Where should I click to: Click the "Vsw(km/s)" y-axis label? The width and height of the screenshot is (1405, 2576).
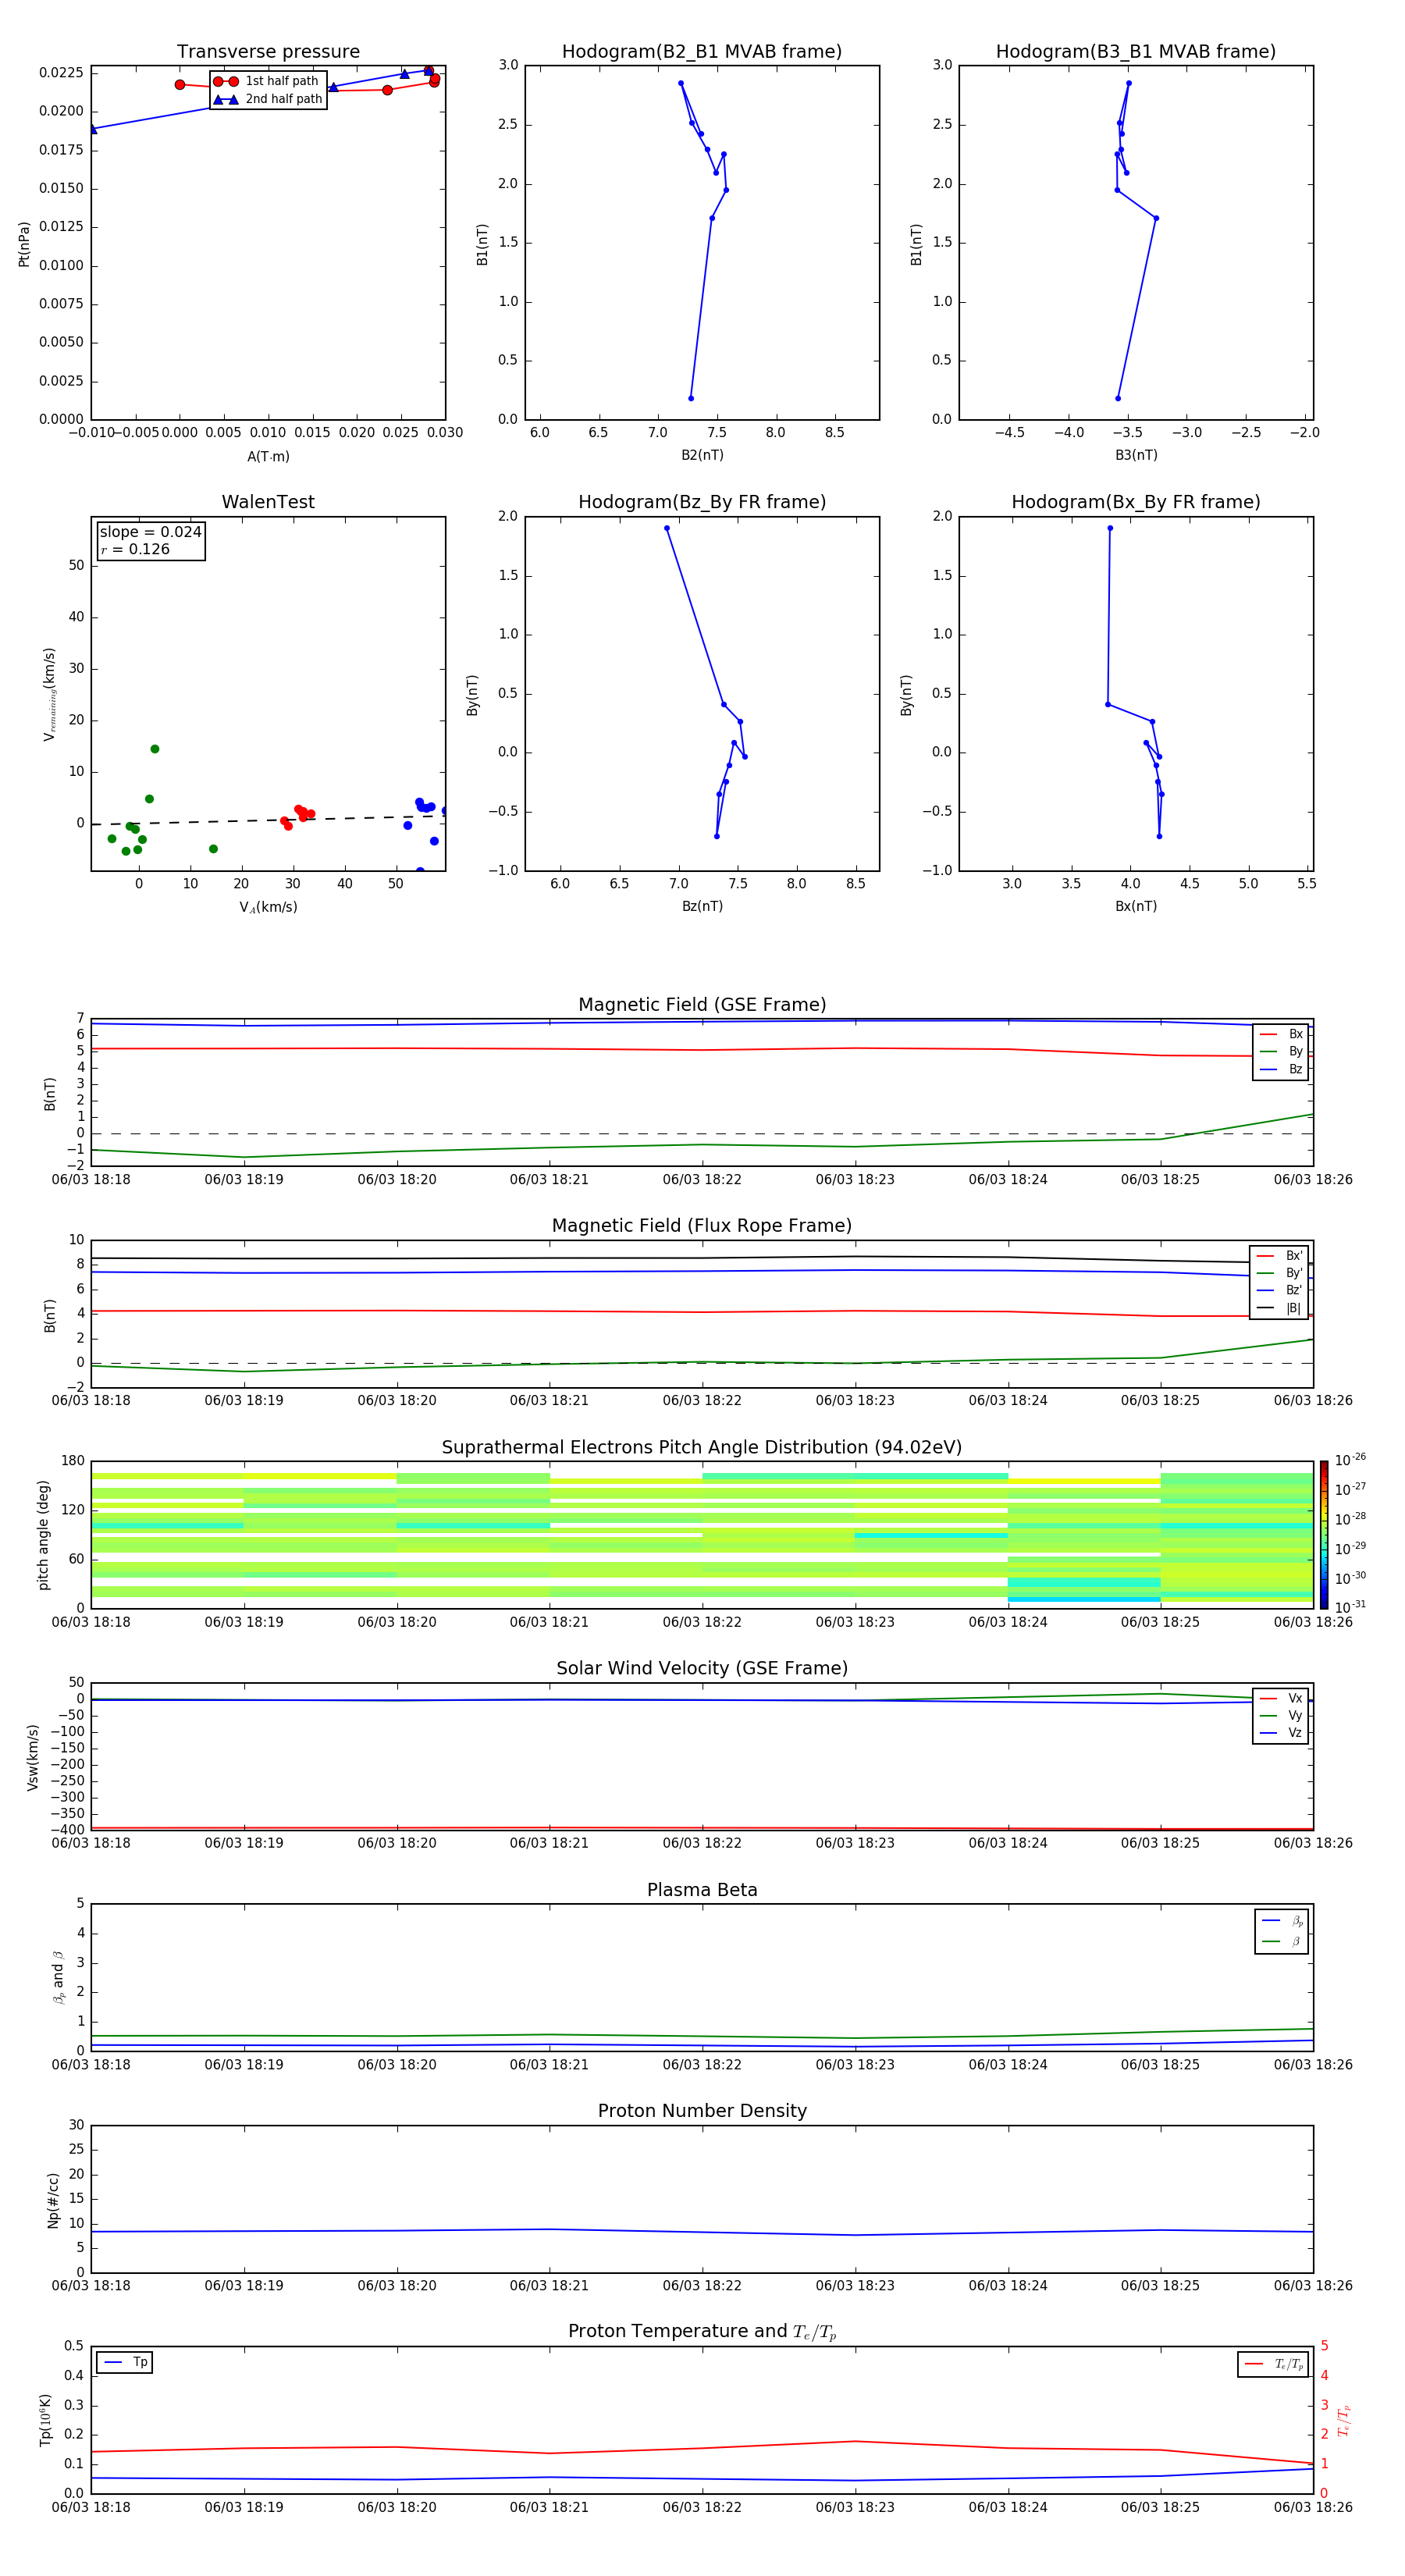tap(32, 1757)
